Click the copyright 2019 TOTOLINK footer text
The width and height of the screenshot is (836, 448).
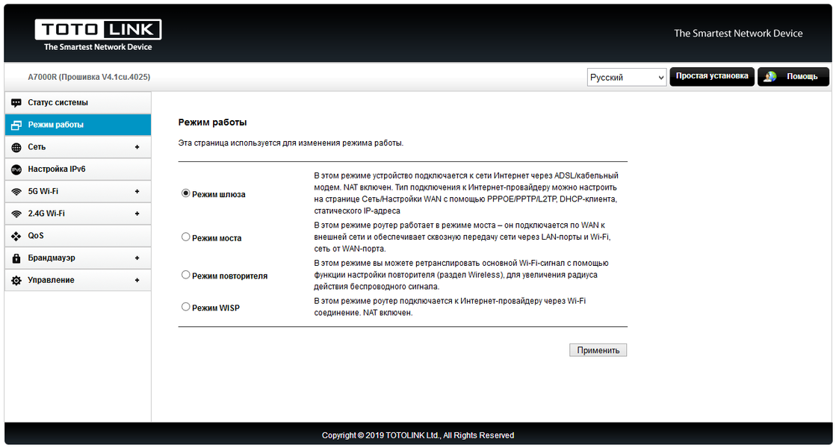(x=418, y=435)
